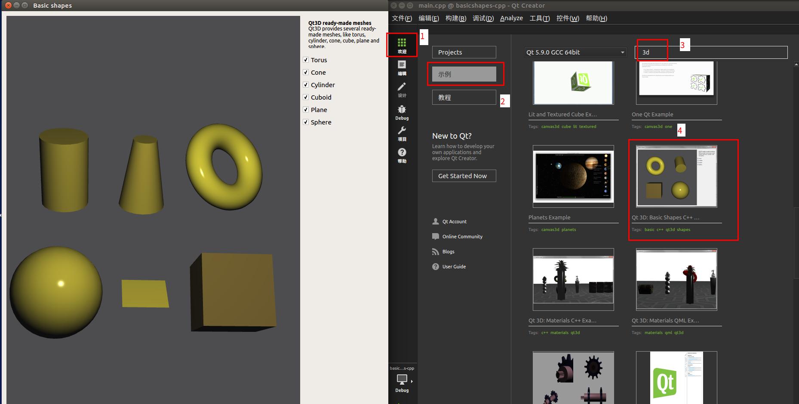Click the textured tag under Lit Cube example
This screenshot has width=799, height=404.
click(x=587, y=127)
